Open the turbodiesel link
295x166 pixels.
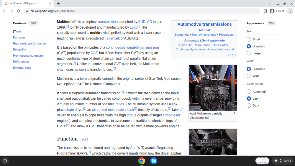coord(171,115)
